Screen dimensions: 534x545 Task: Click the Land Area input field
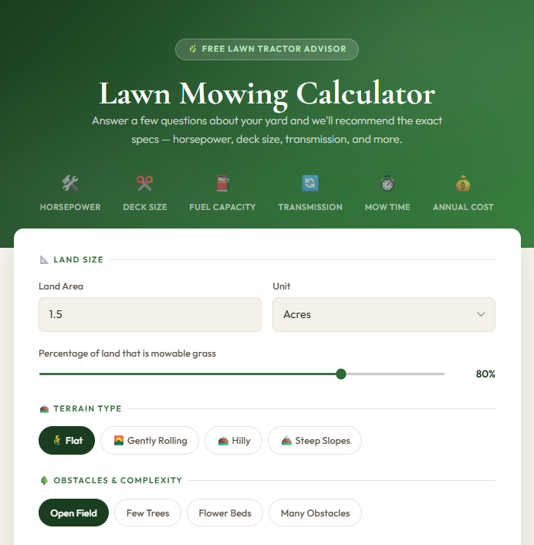pyautogui.click(x=150, y=314)
